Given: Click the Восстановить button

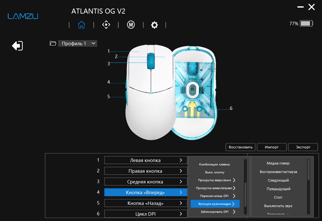Looking at the screenshot, I should (241, 147).
